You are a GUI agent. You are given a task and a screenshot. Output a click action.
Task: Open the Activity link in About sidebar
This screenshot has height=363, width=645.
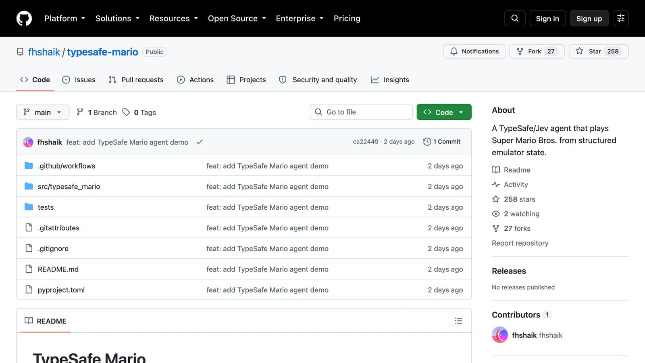point(510,184)
